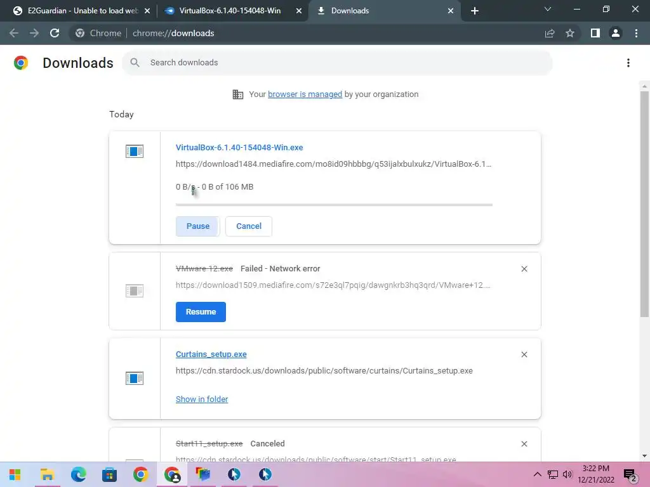Cancel the VirtualBox download
Viewport: 650px width, 487px height.
tap(249, 226)
